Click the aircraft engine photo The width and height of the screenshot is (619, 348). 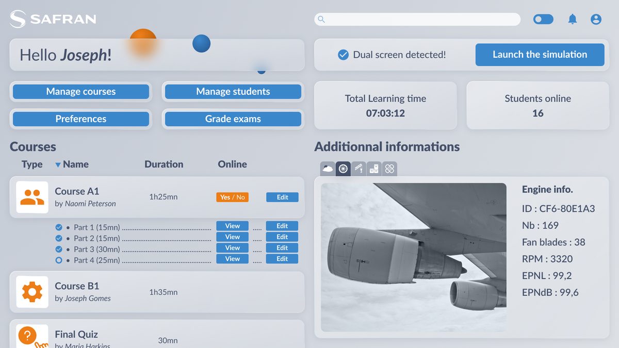414,257
